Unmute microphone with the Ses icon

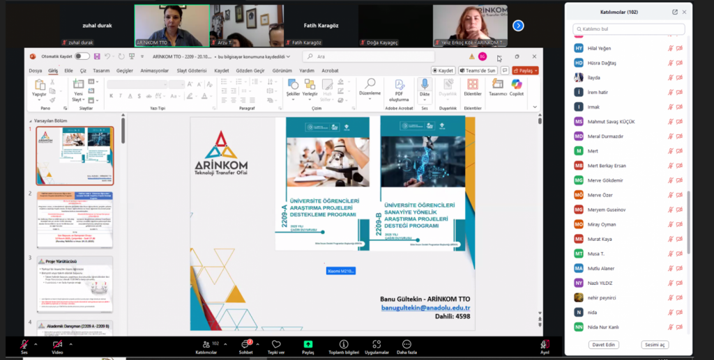pos(24,345)
